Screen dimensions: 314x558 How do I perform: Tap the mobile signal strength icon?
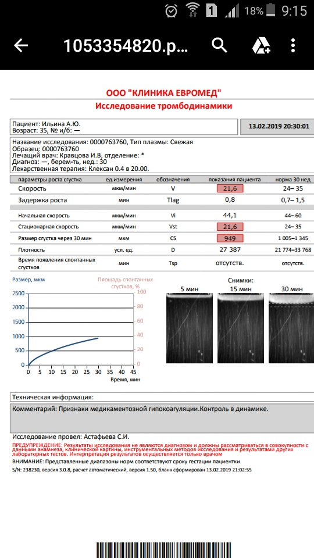(x=231, y=11)
